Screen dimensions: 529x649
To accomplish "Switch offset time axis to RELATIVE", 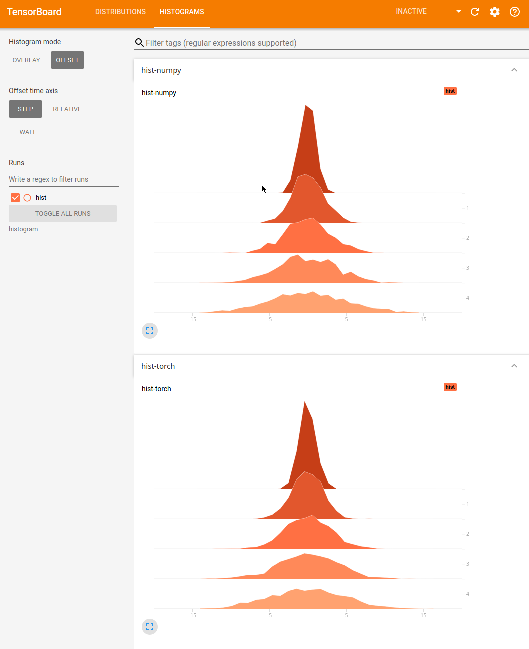I will pos(67,109).
